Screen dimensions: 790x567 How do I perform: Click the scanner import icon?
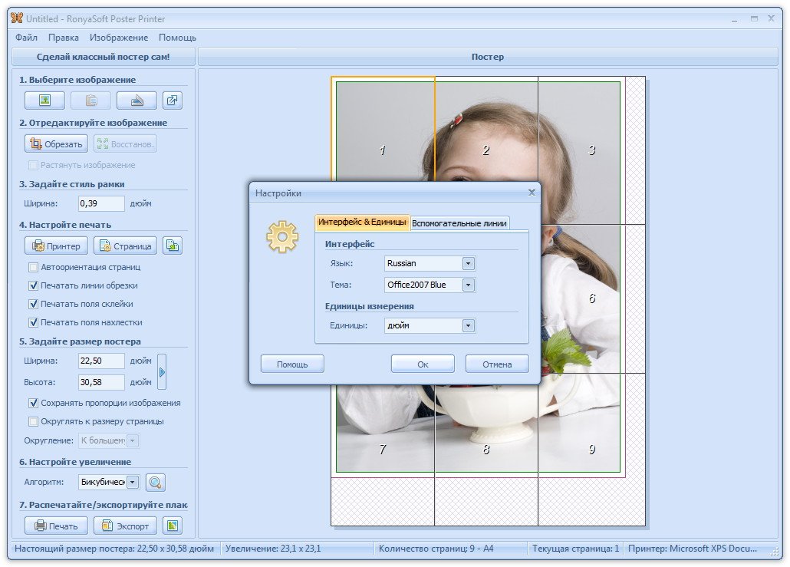click(137, 101)
